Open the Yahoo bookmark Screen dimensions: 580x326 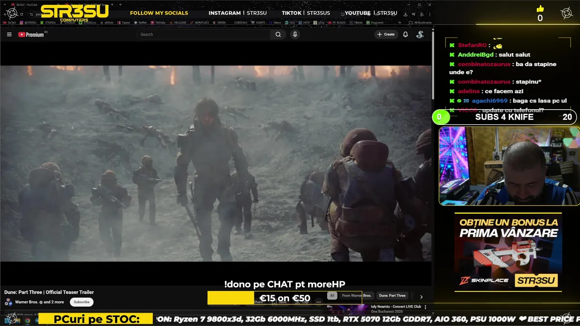pyautogui.click(x=276, y=22)
